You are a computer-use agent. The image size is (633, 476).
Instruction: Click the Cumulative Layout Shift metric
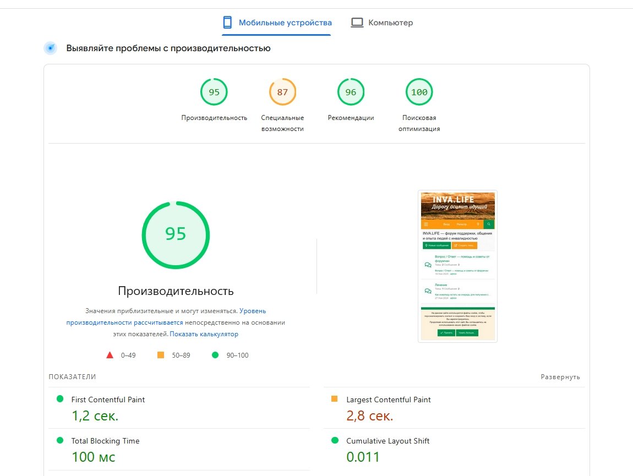[x=388, y=441]
